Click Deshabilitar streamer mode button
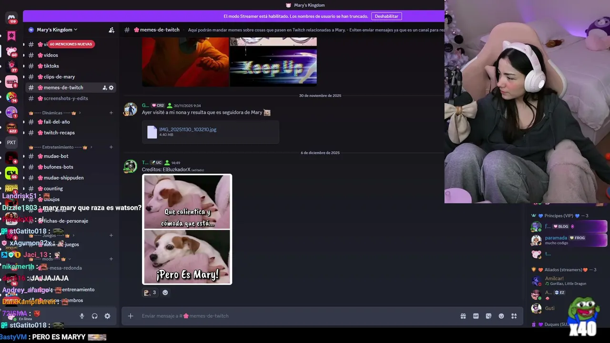Screen dimensions: 610x343 (386, 16)
